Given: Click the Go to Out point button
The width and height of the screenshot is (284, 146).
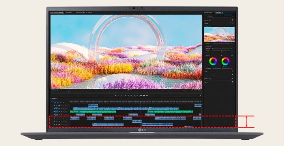Looking at the screenshot, I should [137, 95].
